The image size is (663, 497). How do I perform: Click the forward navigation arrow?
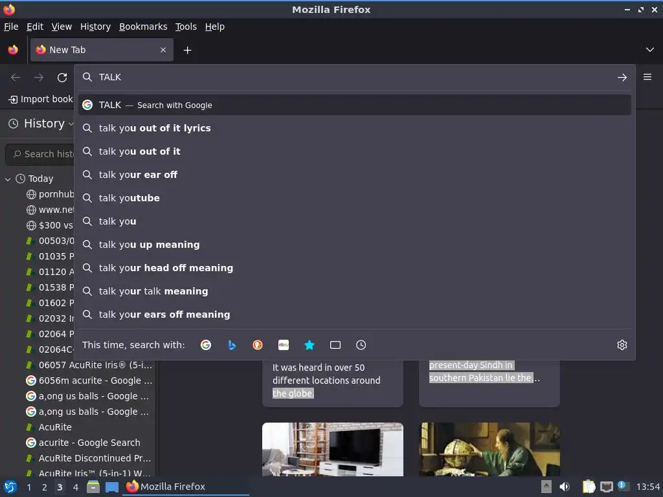coord(39,78)
